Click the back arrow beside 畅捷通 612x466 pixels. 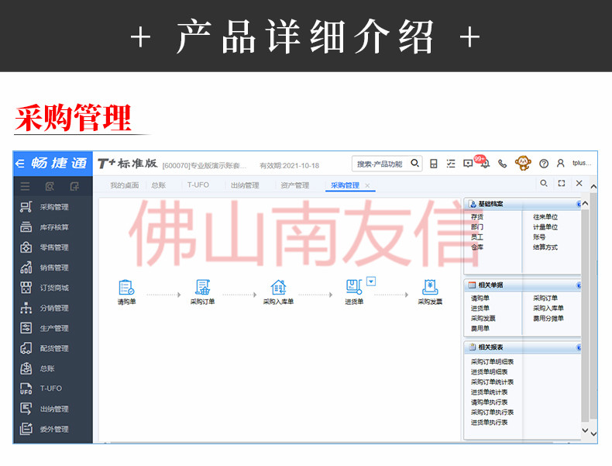point(20,164)
